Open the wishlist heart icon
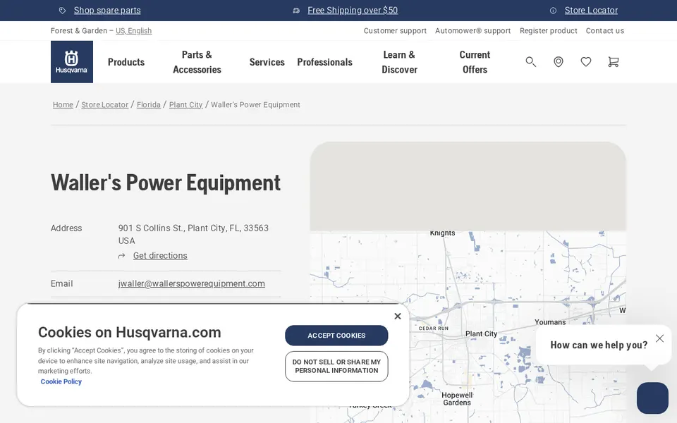The height and width of the screenshot is (423, 677). pos(586,62)
